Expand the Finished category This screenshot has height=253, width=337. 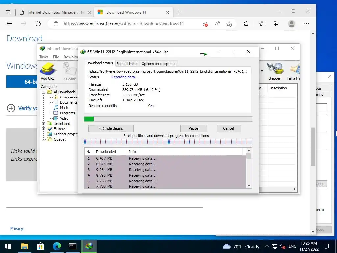click(x=44, y=129)
